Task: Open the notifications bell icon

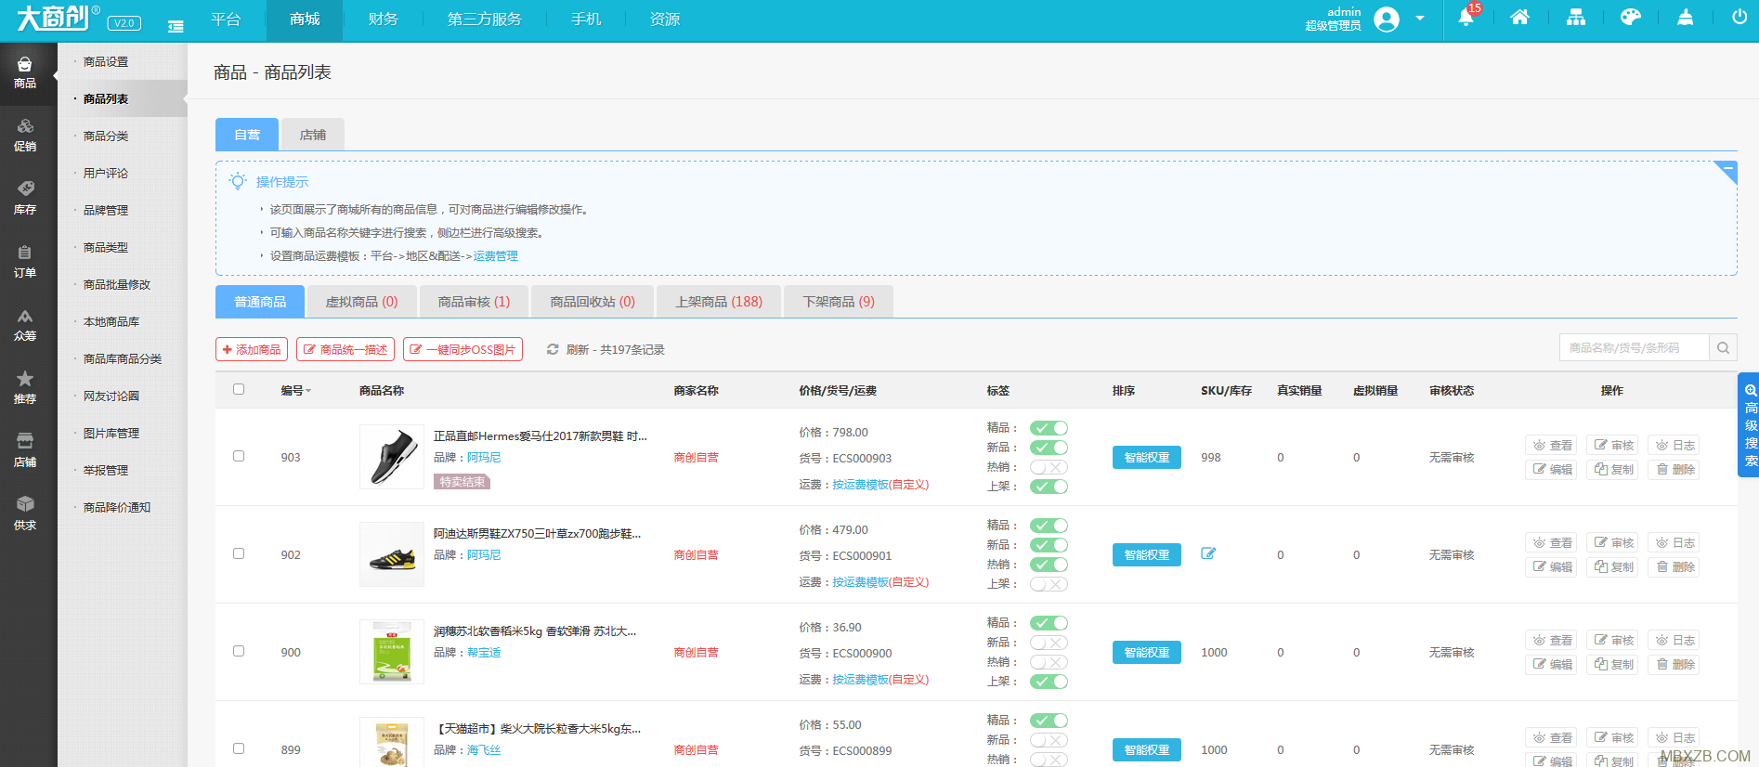Action: click(x=1466, y=18)
